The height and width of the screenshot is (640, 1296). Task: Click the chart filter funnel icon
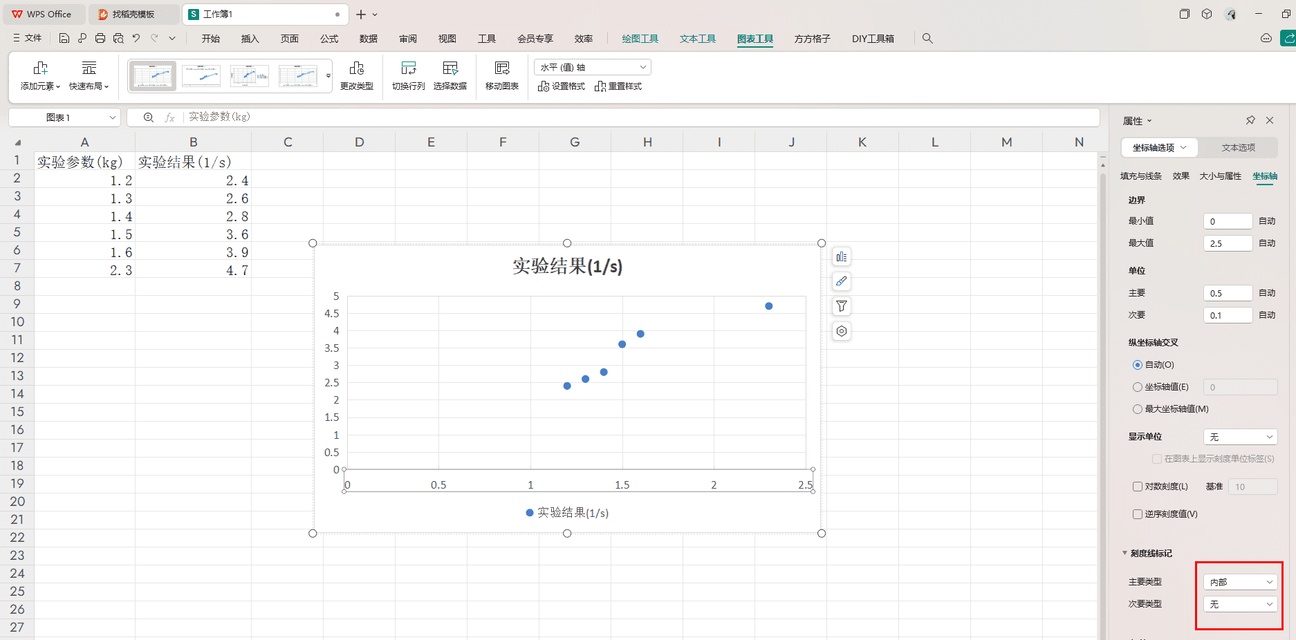(x=842, y=306)
